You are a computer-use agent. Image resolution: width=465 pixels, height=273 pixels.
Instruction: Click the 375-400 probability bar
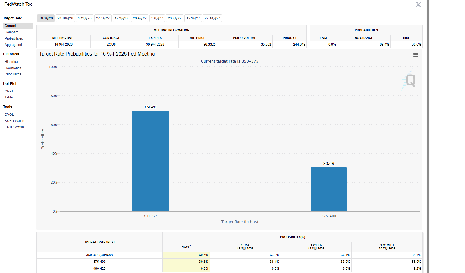point(329,189)
